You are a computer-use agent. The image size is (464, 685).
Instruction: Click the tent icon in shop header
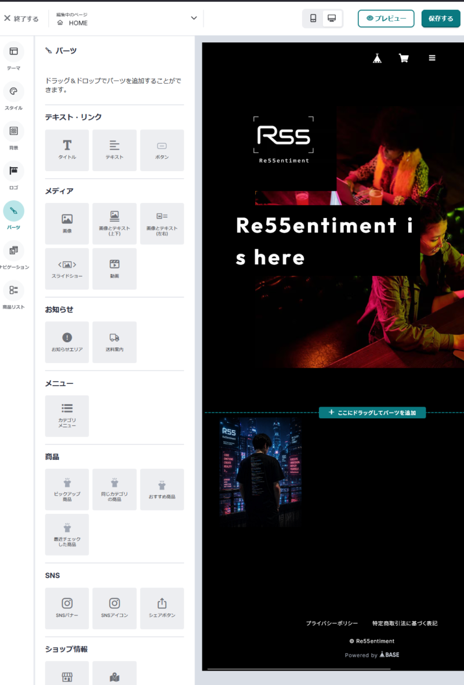click(377, 58)
